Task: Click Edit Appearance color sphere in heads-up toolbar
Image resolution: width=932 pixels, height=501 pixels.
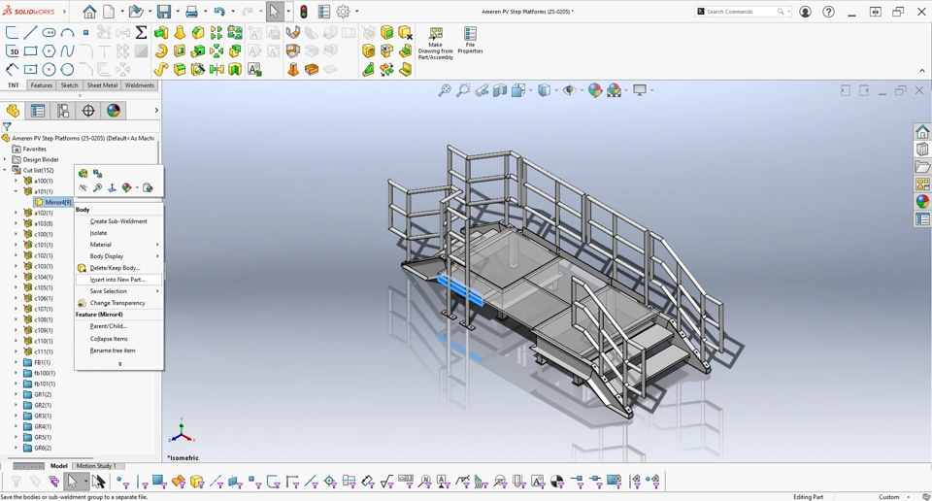Action: [x=595, y=90]
